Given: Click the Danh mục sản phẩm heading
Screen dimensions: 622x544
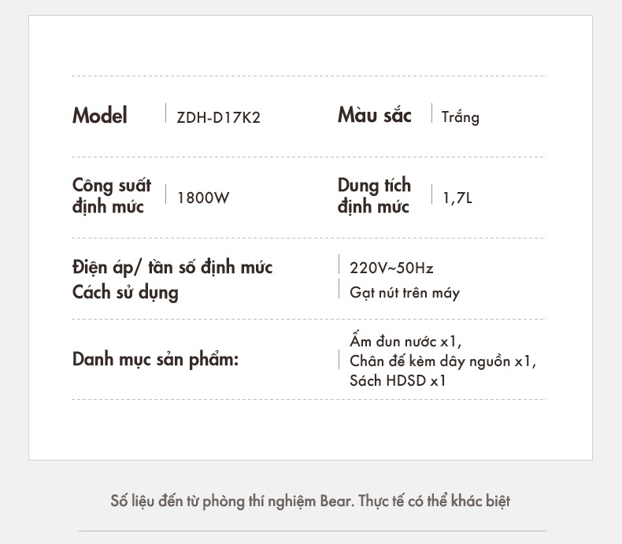Looking at the screenshot, I should 155,360.
